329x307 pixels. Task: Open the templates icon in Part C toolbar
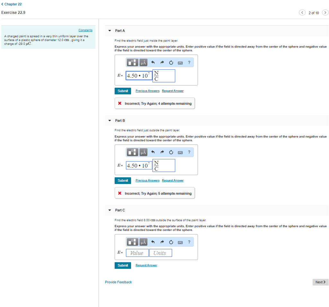[x=132, y=242]
